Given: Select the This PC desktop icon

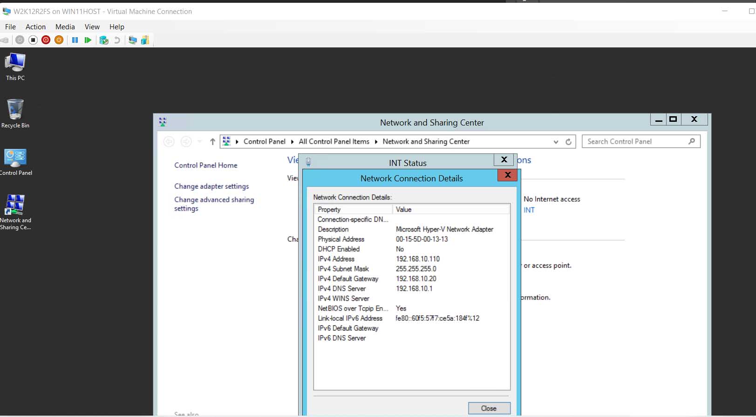Looking at the screenshot, I should (15, 67).
